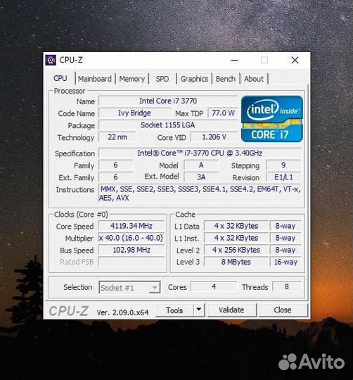Click the Revision value E1/L1
The image size is (353, 380).
coord(283,177)
